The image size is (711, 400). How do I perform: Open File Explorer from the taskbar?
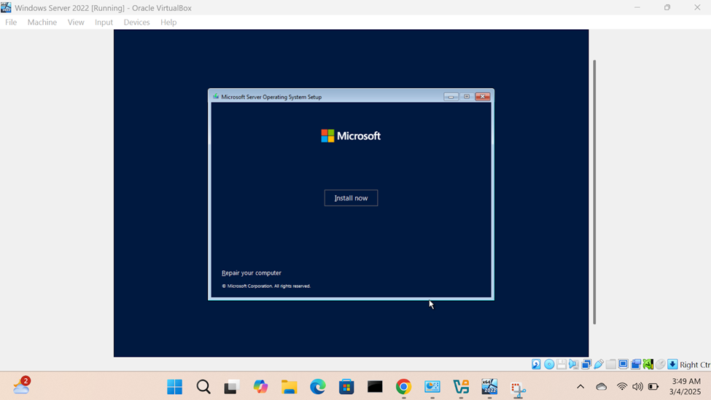pyautogui.click(x=289, y=387)
